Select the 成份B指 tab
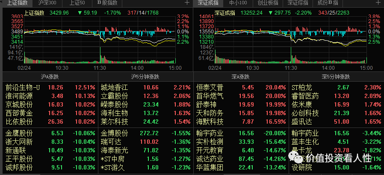This screenshot has width=384, height=175. (x=328, y=3)
